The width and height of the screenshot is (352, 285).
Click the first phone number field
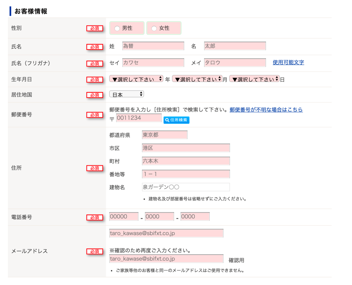(124, 217)
